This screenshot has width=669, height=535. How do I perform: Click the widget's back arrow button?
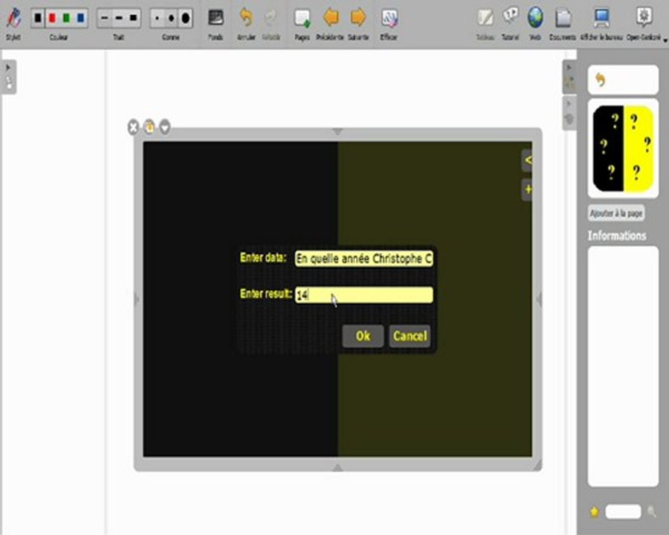click(527, 160)
